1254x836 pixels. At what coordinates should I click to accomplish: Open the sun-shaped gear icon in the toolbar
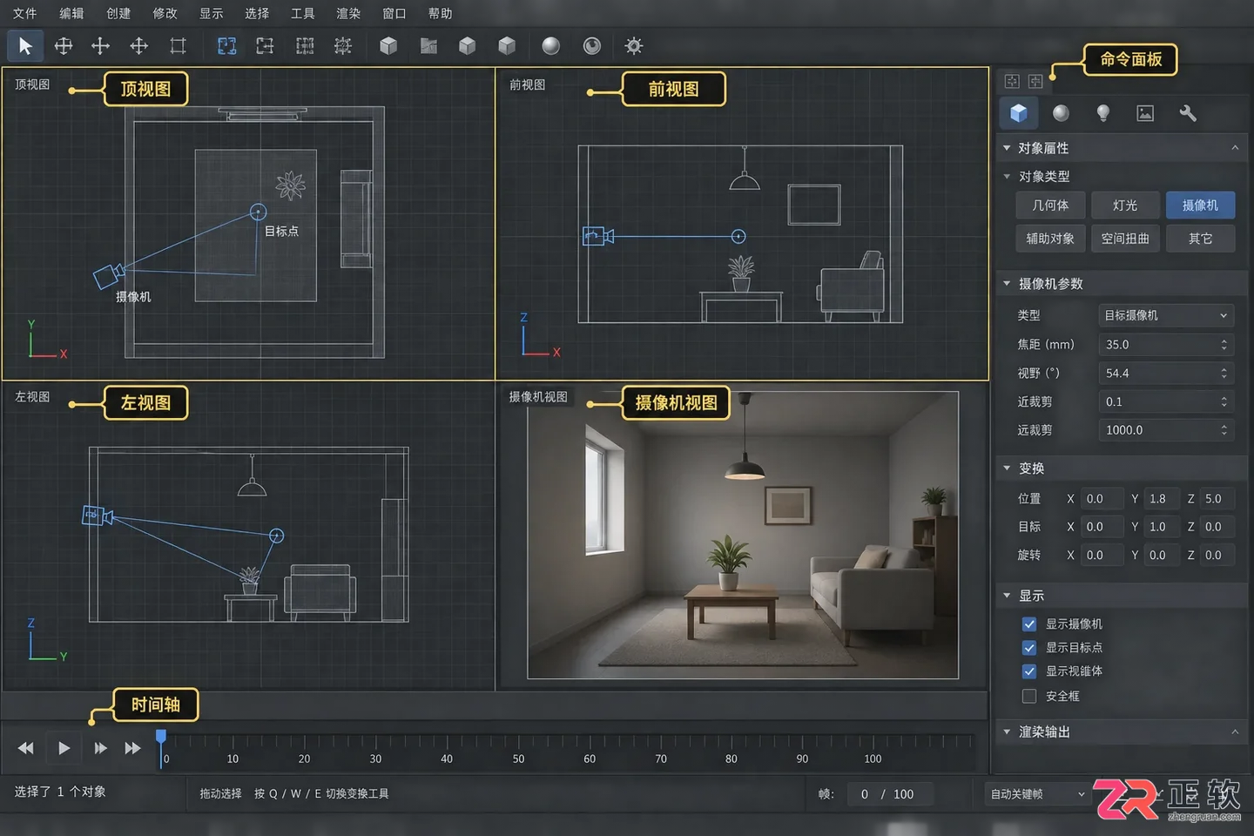coord(634,46)
